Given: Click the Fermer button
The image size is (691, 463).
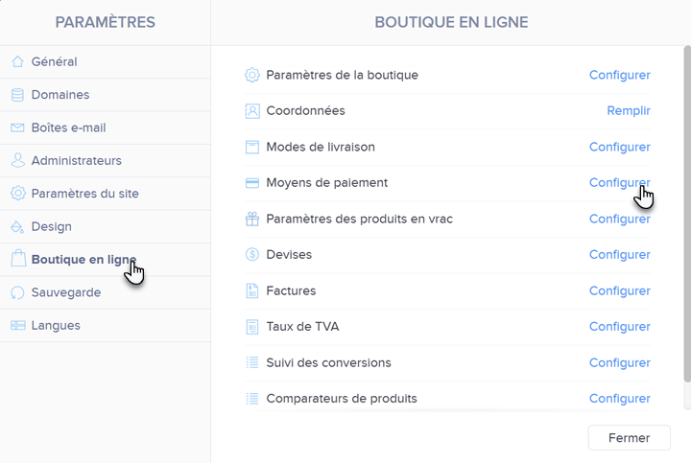Looking at the screenshot, I should point(629,438).
